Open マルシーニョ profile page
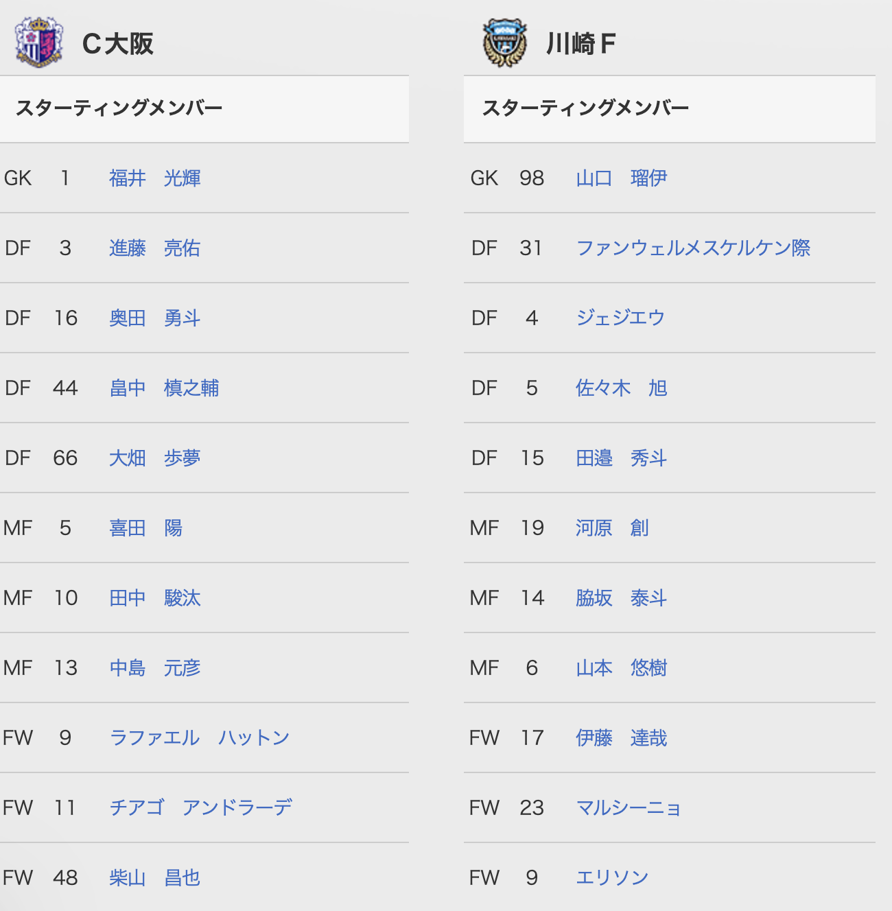The width and height of the screenshot is (892, 911). tap(629, 808)
